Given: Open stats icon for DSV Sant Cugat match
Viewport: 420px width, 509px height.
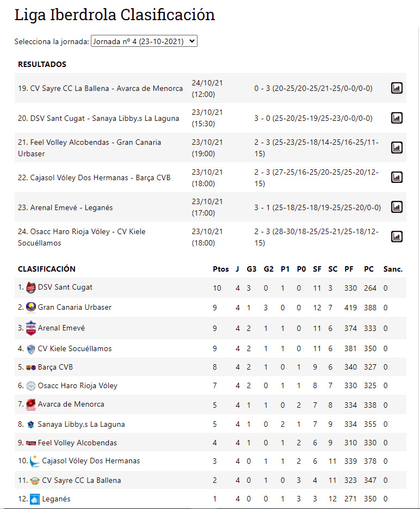Looking at the screenshot, I should point(397,118).
